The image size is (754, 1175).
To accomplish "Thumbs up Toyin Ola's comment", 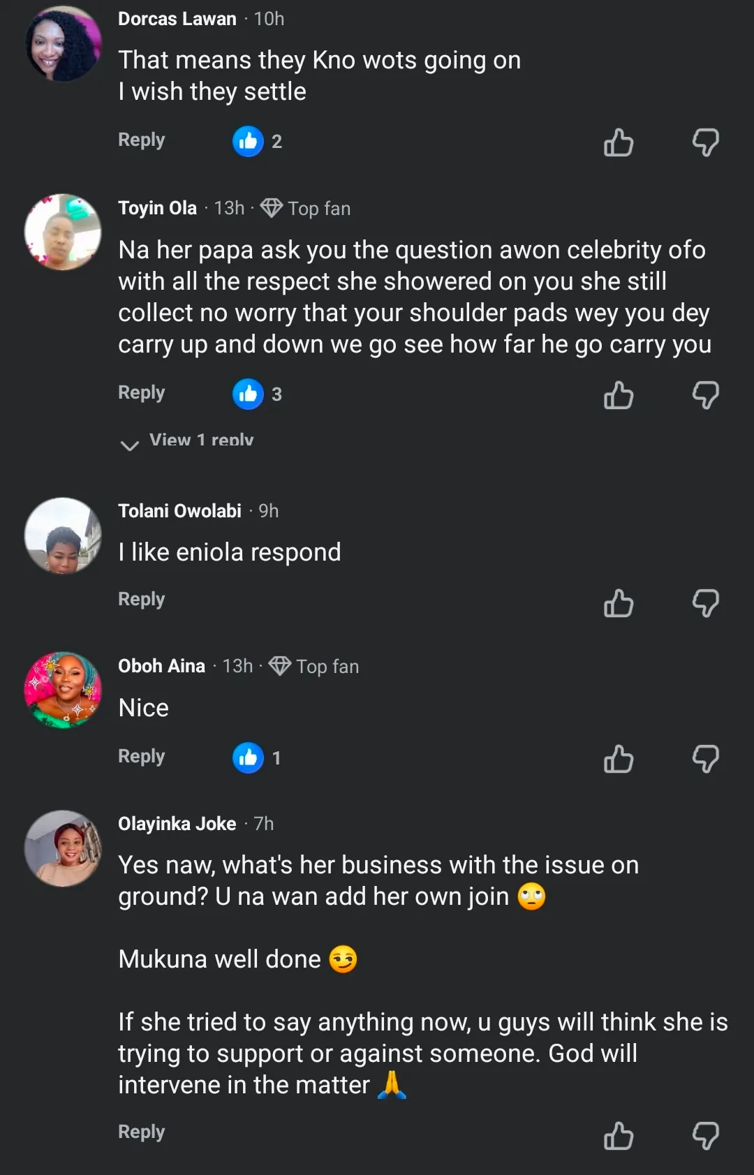I will 619,395.
